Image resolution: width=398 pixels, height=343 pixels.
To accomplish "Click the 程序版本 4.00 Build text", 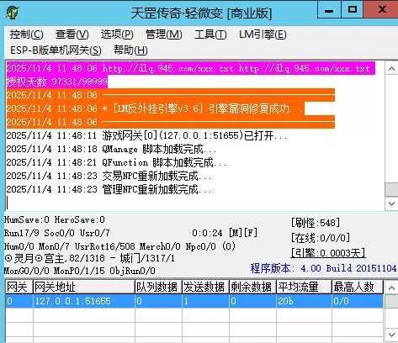I will coord(323,268).
